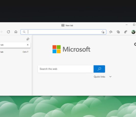Click the Quick links label
136x117 pixels.
click(99, 77)
